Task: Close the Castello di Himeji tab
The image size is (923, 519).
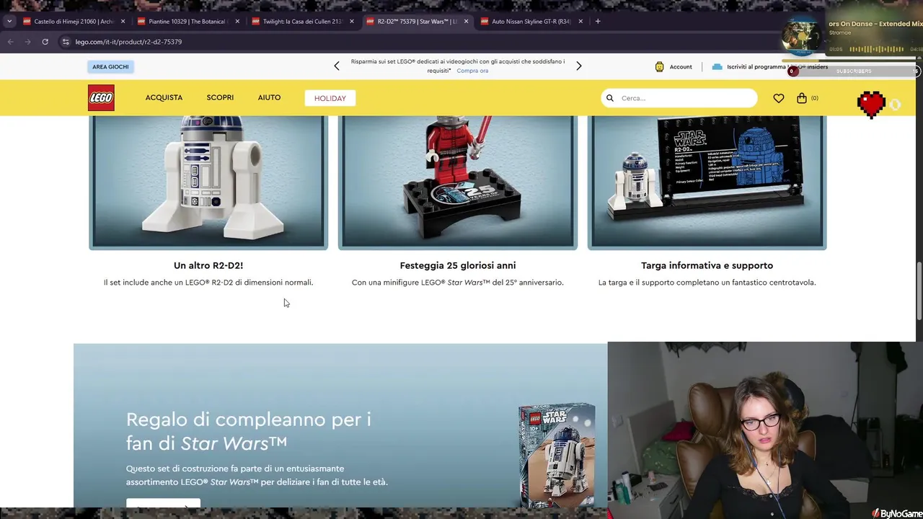Action: coord(123,21)
